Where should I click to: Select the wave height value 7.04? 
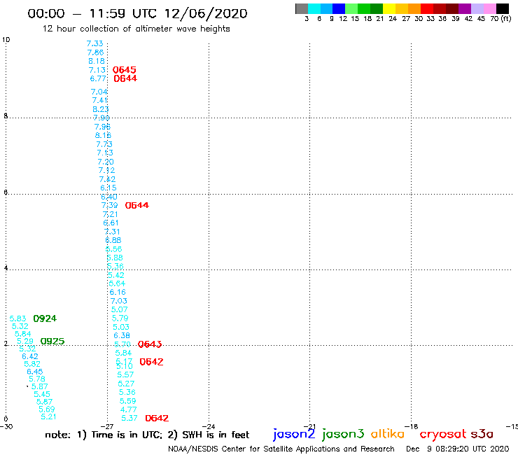99,92
